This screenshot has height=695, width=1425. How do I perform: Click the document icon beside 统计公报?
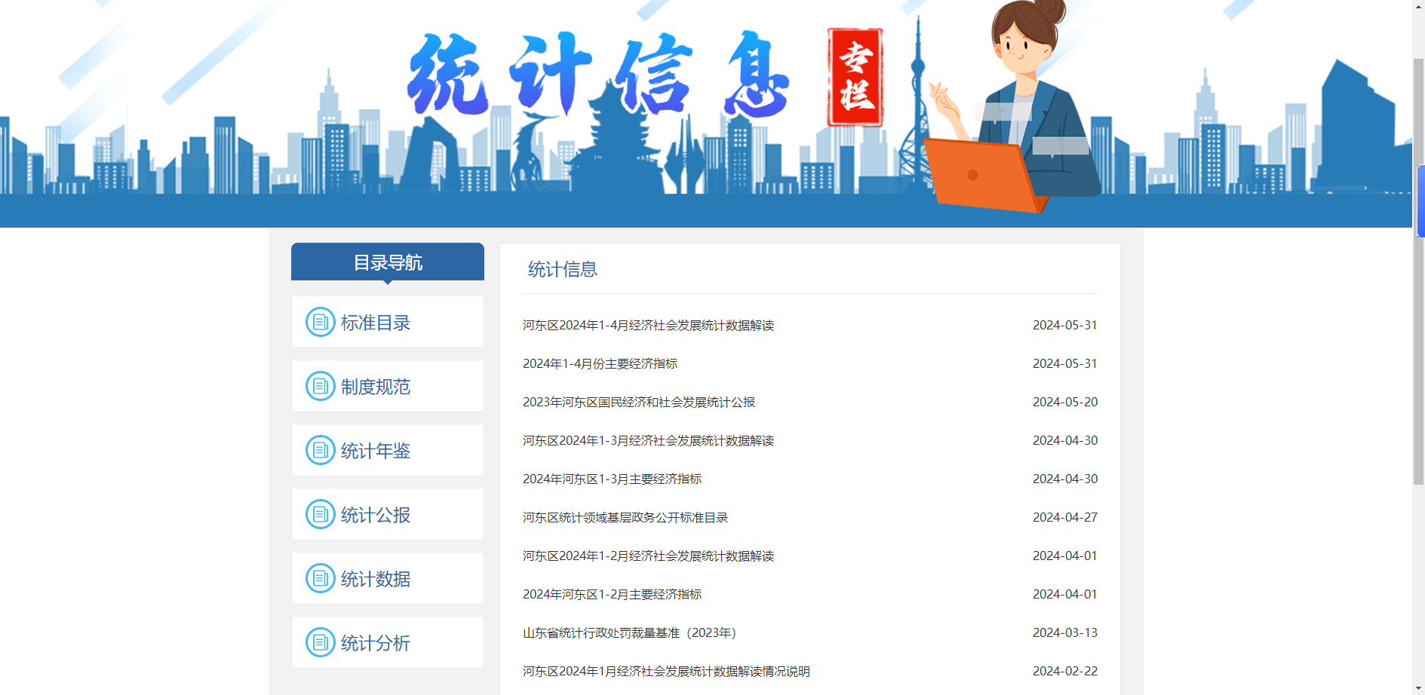320,514
